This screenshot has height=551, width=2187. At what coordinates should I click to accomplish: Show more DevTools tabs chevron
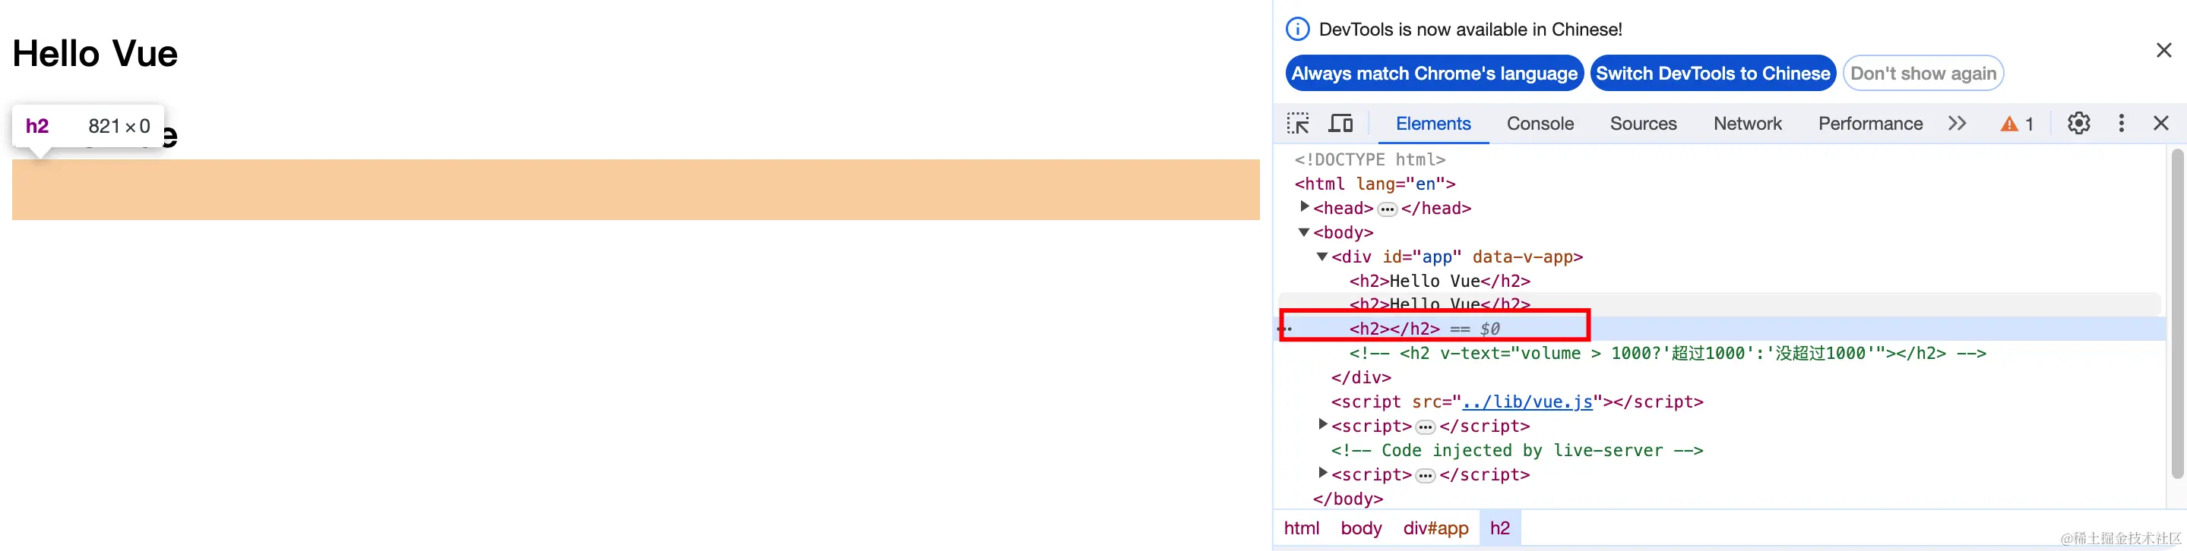click(x=1957, y=124)
